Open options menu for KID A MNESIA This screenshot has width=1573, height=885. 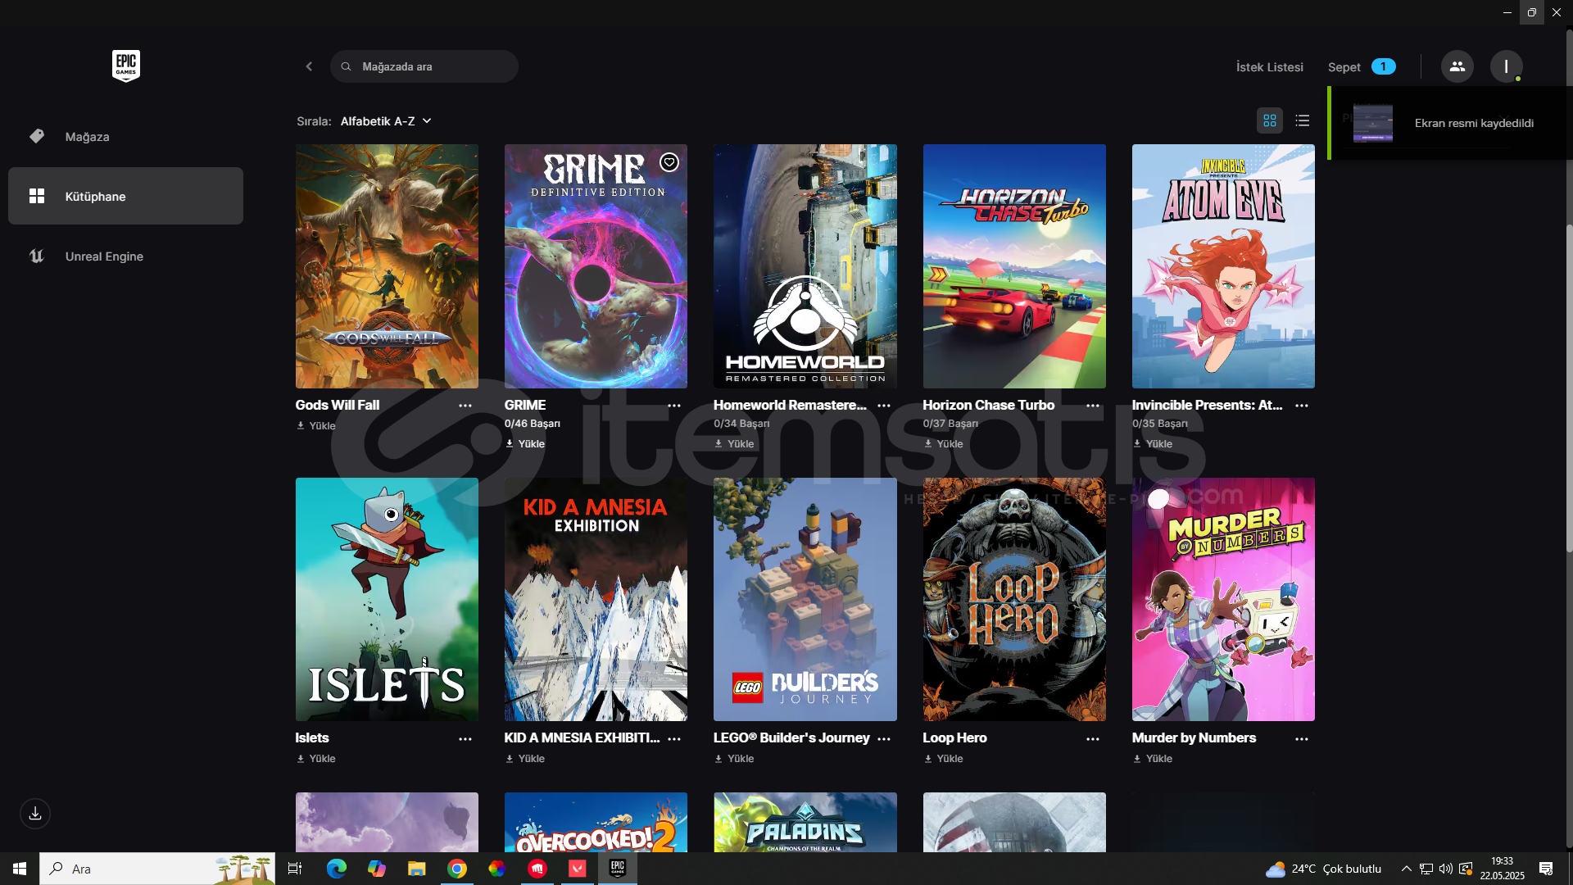[x=674, y=739]
